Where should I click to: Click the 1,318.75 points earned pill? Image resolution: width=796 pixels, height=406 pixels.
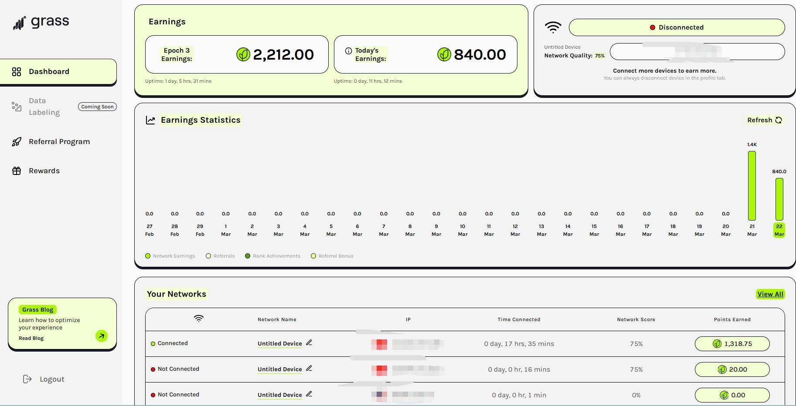coord(732,344)
